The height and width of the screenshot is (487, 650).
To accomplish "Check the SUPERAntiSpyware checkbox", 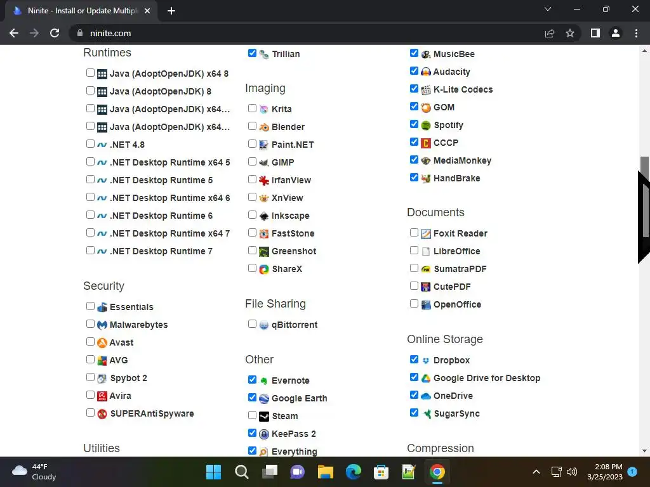I will pyautogui.click(x=90, y=412).
